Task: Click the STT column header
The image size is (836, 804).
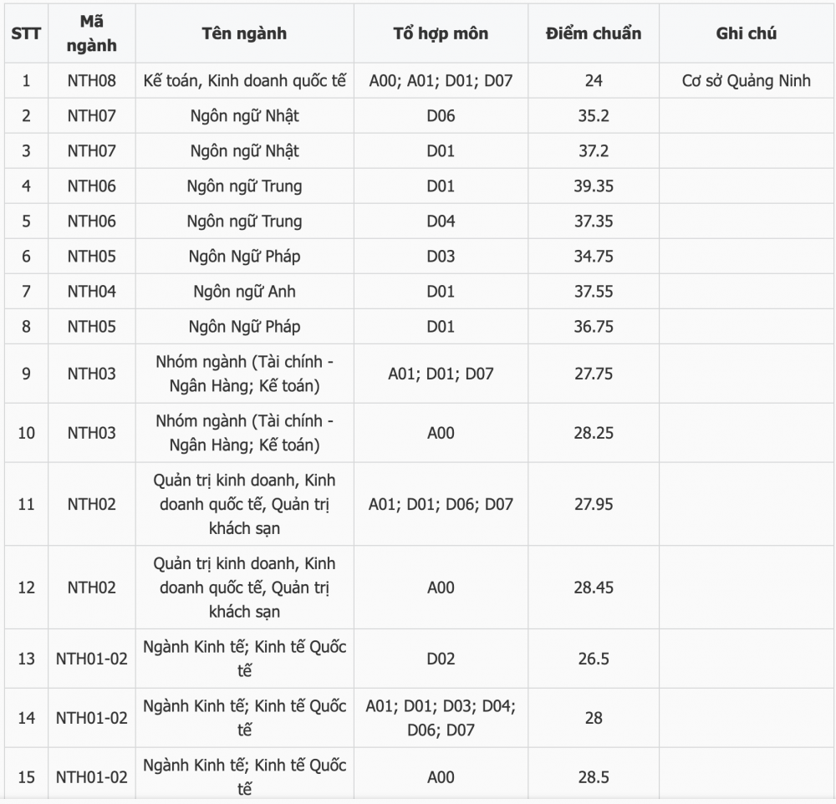Action: 26,33
